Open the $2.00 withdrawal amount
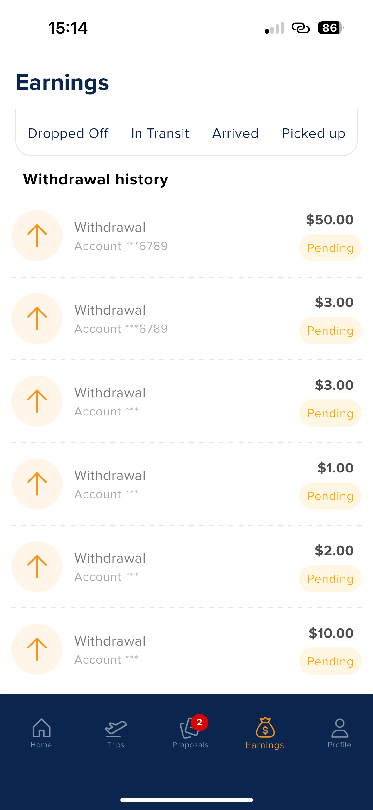 click(334, 550)
